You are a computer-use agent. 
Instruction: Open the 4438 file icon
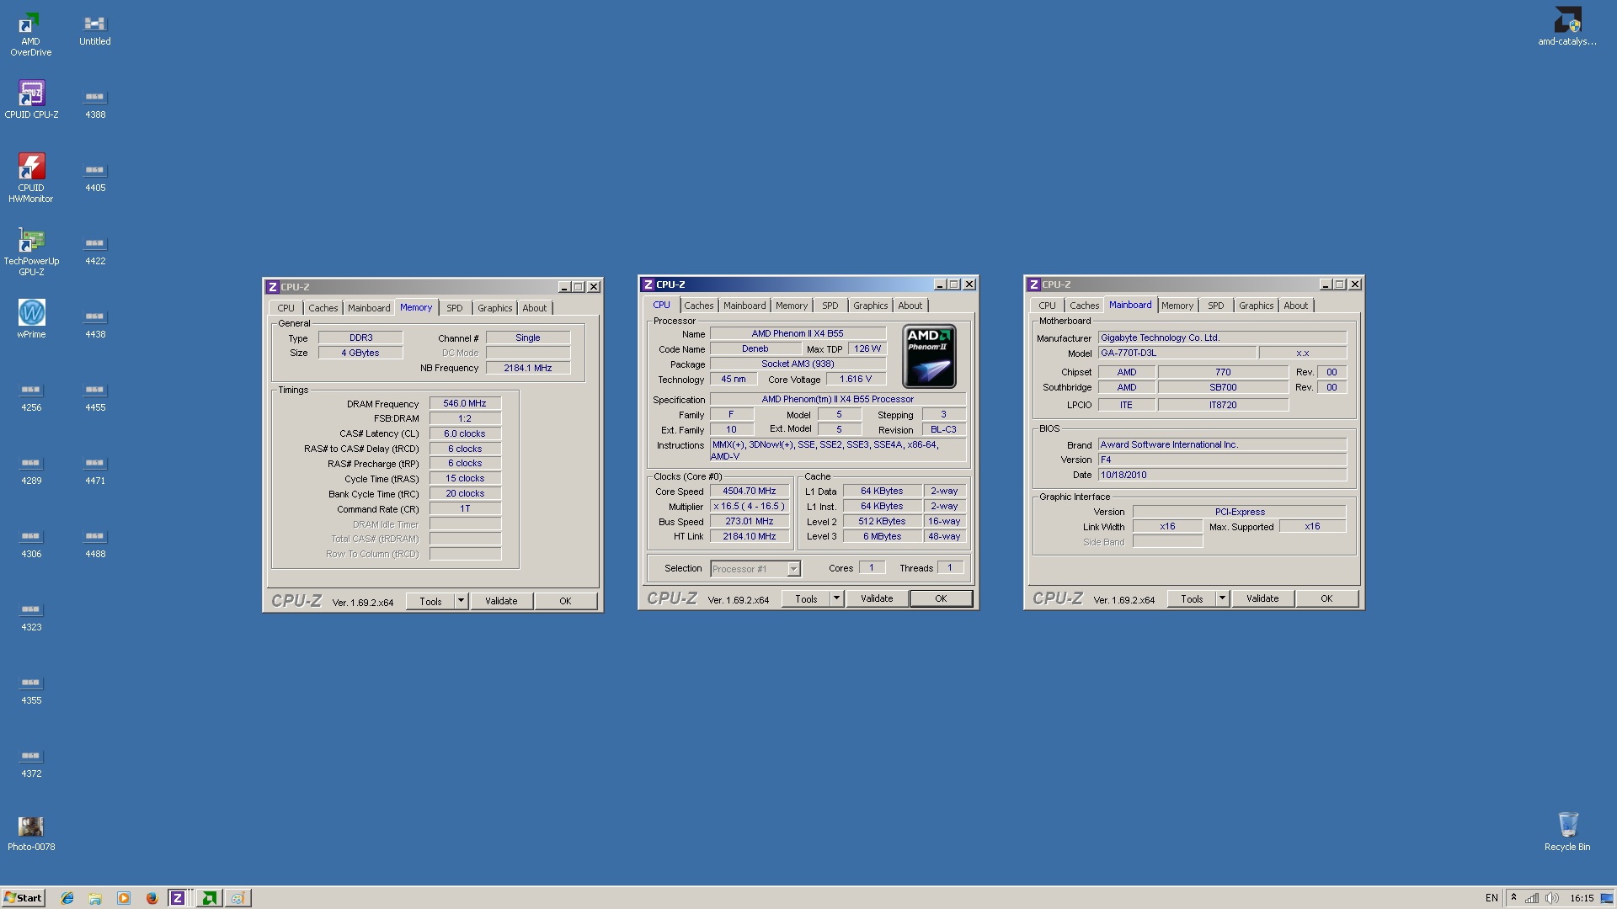(x=95, y=322)
